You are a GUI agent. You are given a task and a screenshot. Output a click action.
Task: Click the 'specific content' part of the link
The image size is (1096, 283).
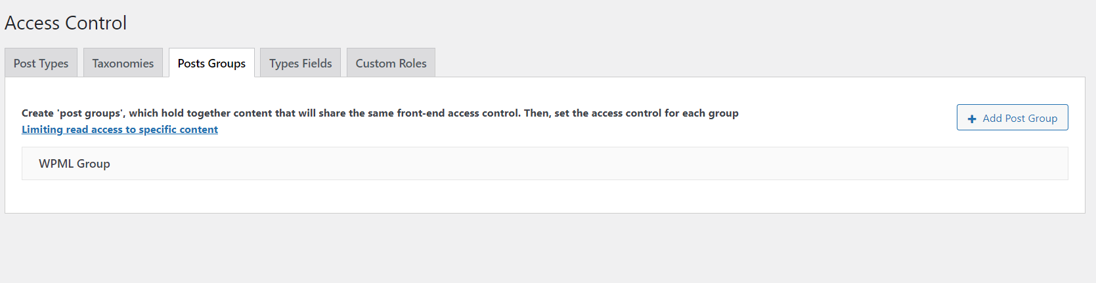(x=178, y=130)
